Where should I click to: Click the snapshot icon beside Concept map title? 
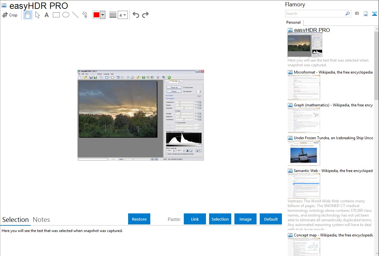[290, 235]
